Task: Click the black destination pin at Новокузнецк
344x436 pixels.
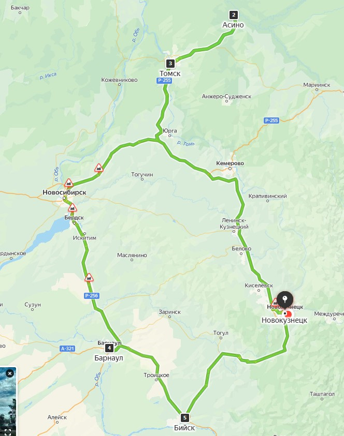Action: coord(284,300)
